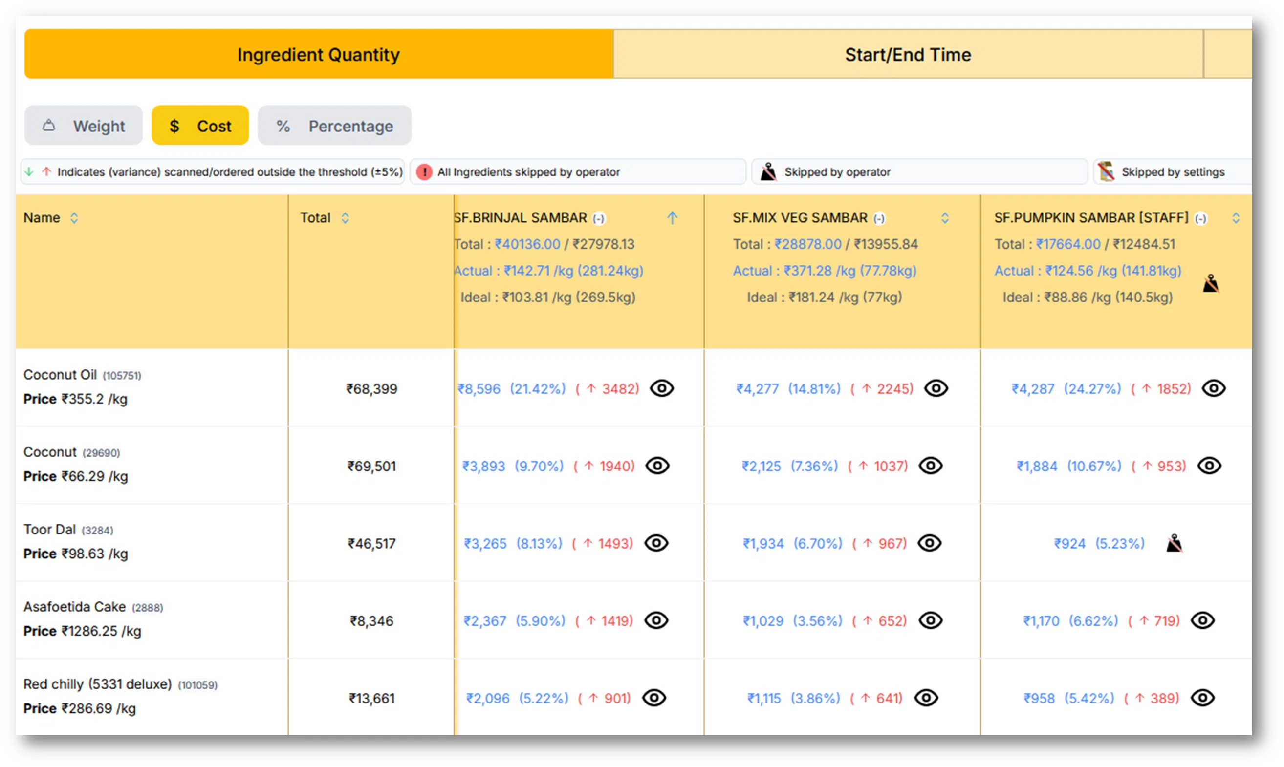1284x767 pixels.
Task: Click skipped-by-operator icon in Toor Dal row
Action: click(1174, 543)
